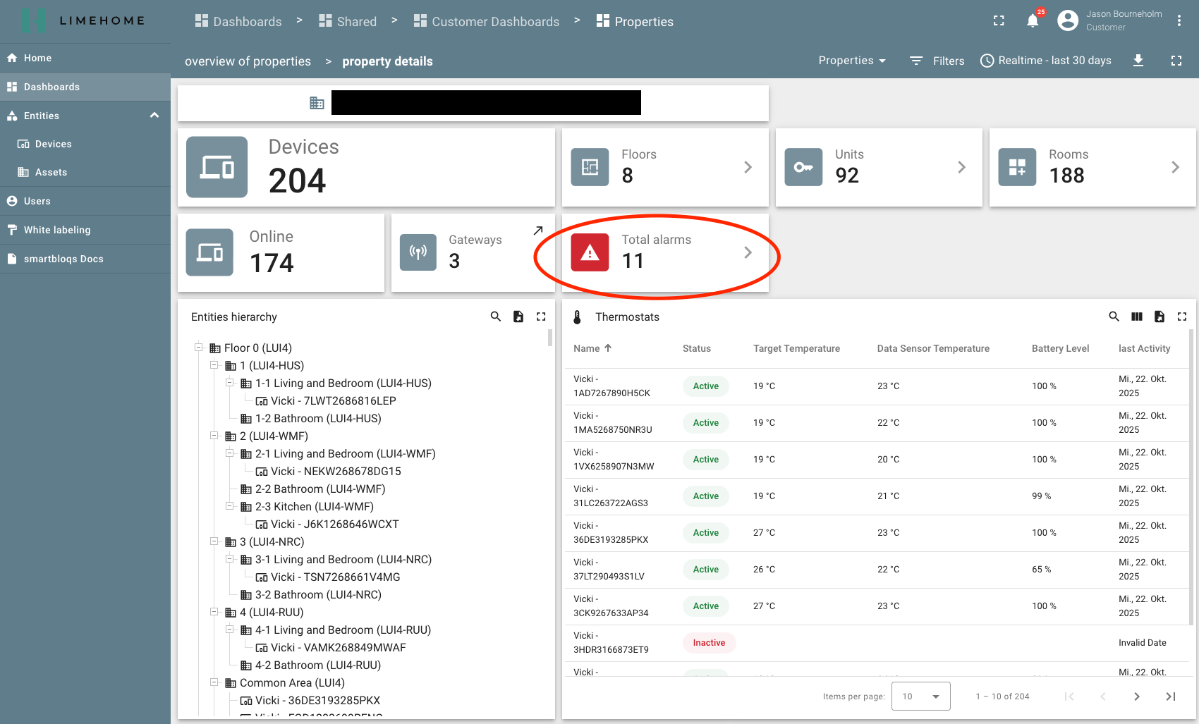Search in Thermostats table

[x=1114, y=317]
